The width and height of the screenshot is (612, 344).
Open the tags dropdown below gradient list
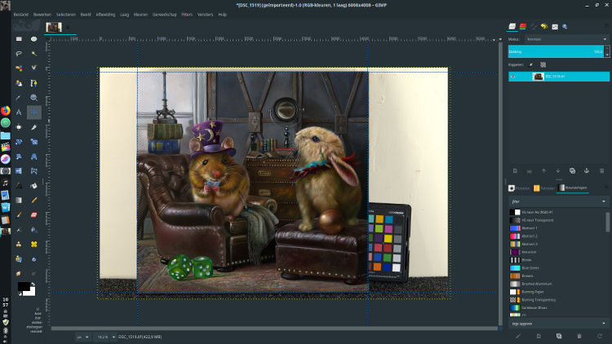point(603,324)
